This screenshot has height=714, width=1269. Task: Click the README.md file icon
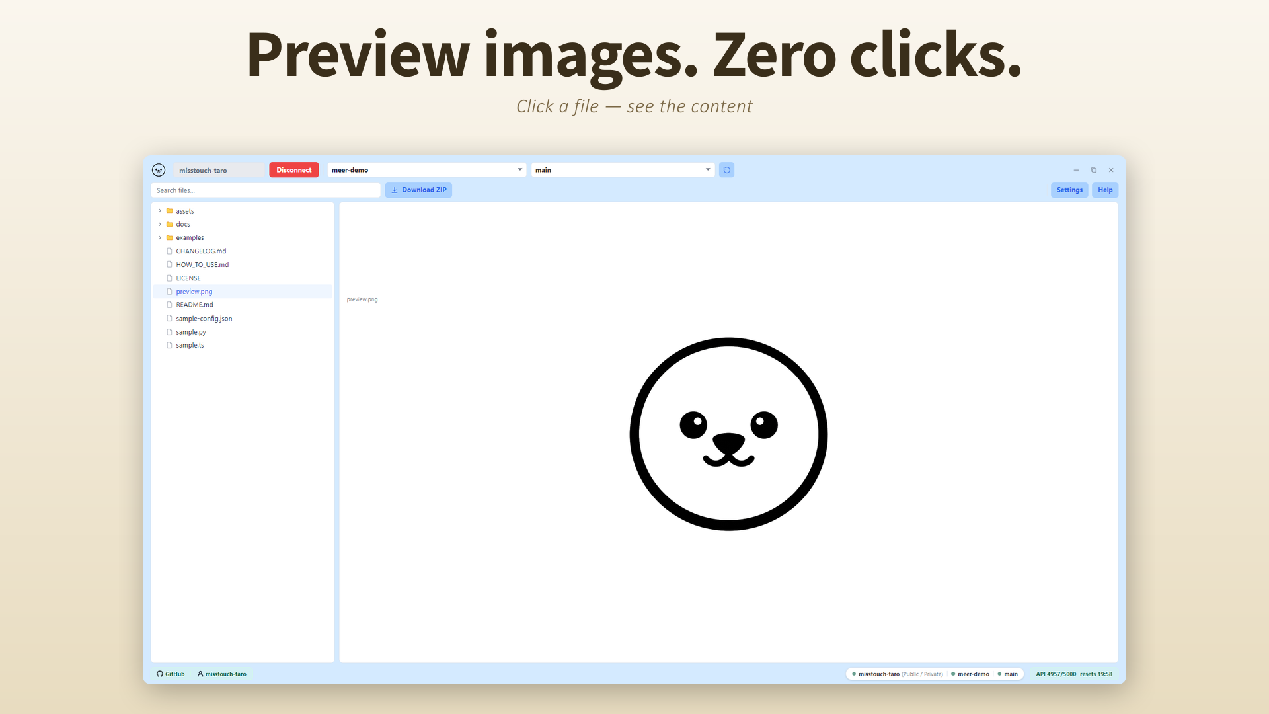(x=170, y=305)
